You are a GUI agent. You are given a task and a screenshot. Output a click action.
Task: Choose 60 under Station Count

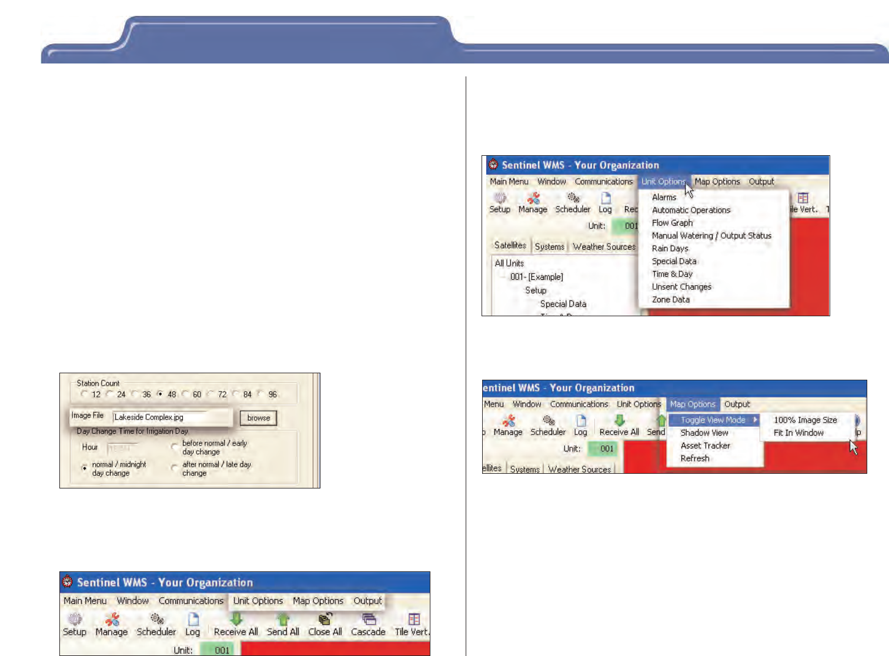185,394
